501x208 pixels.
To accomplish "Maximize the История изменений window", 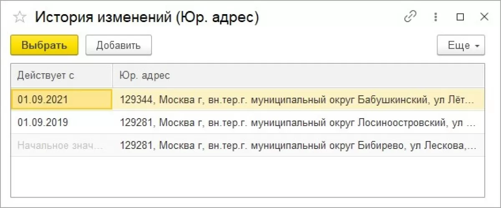I will [x=460, y=17].
